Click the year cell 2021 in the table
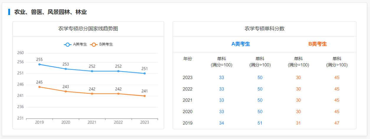 (188, 100)
